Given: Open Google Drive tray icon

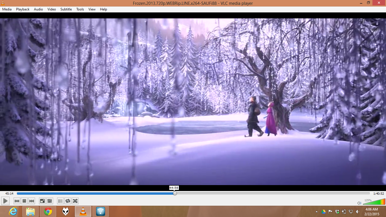Looking at the screenshot, I should coord(324,212).
